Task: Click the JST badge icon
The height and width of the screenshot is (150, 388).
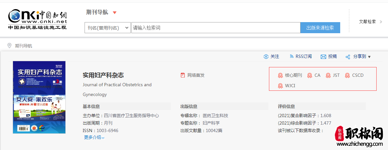Action: point(328,75)
